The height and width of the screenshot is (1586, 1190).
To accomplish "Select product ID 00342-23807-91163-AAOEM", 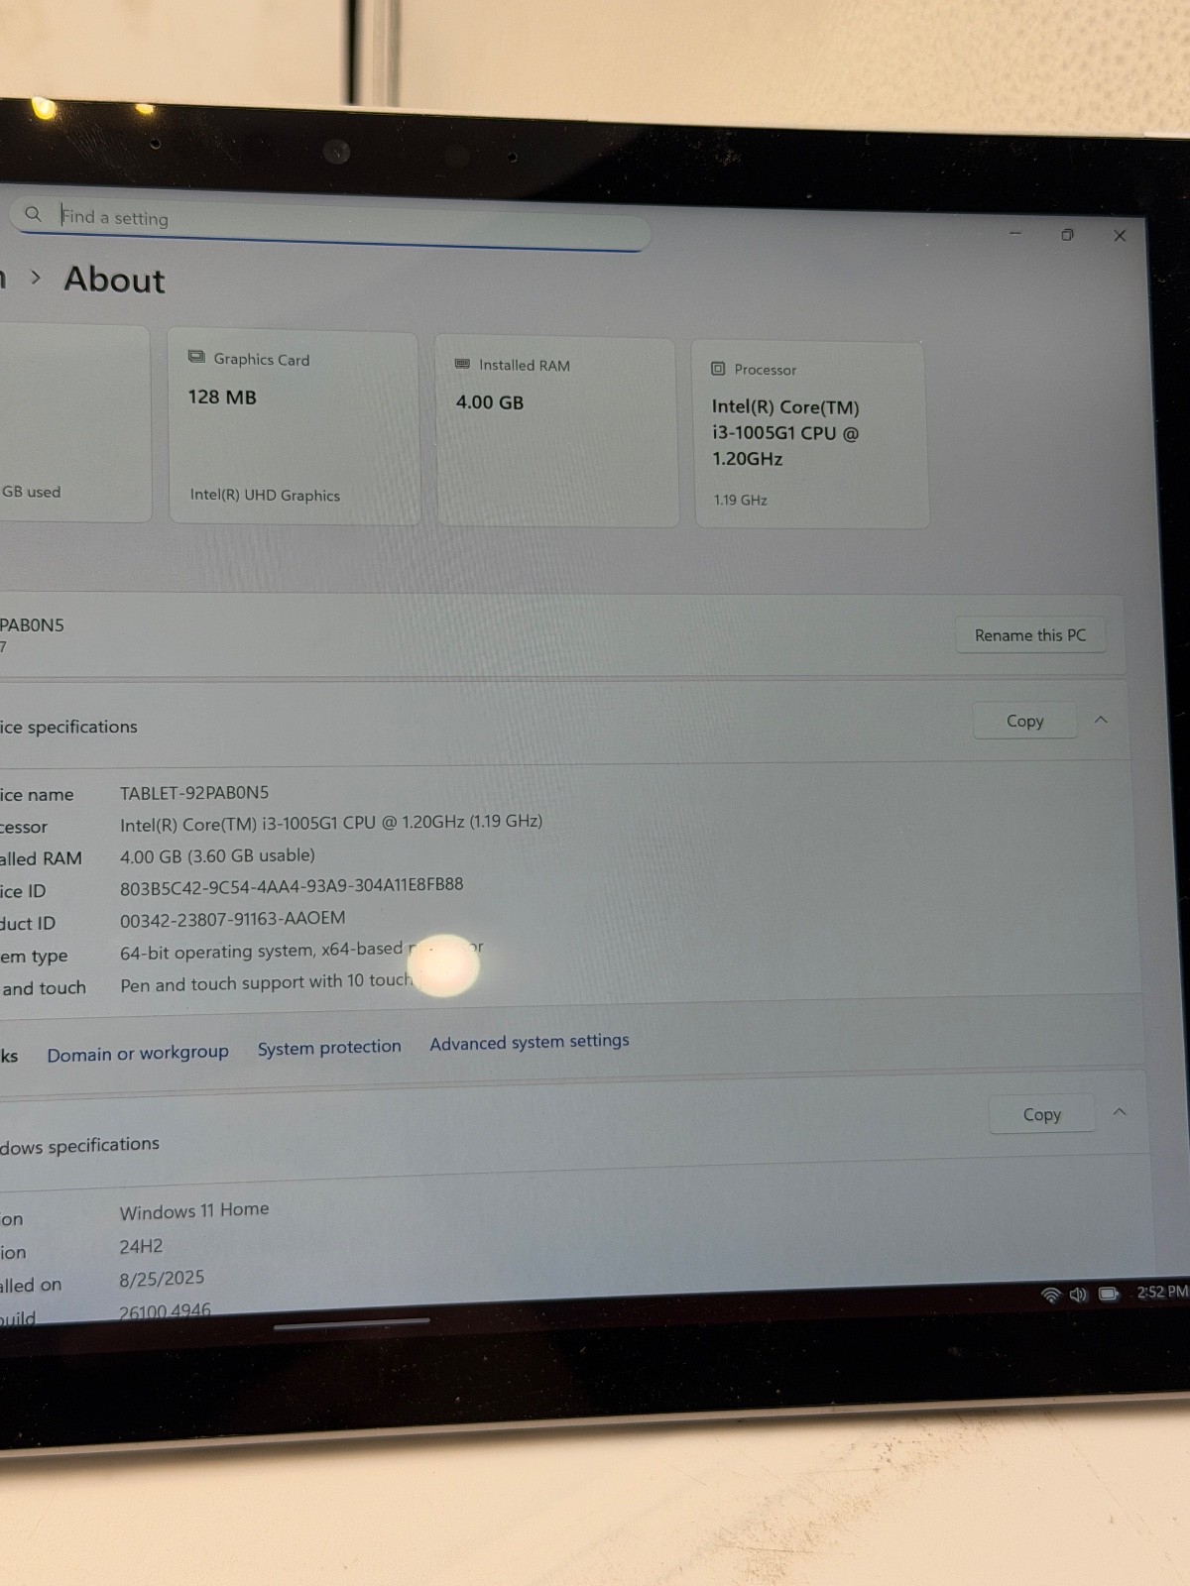I will tap(233, 918).
